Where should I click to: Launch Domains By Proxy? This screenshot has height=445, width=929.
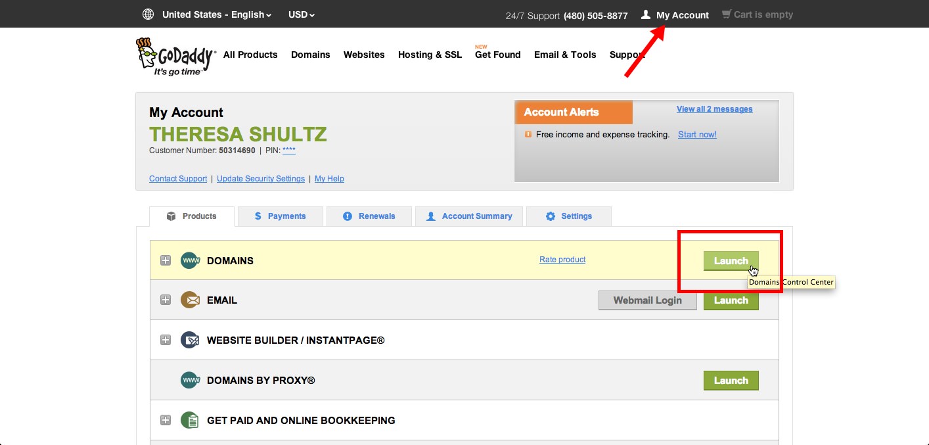coord(731,381)
